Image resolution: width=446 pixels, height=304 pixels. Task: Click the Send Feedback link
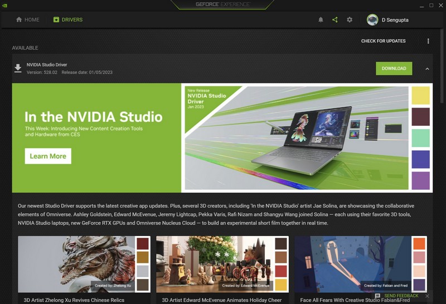tap(401, 296)
